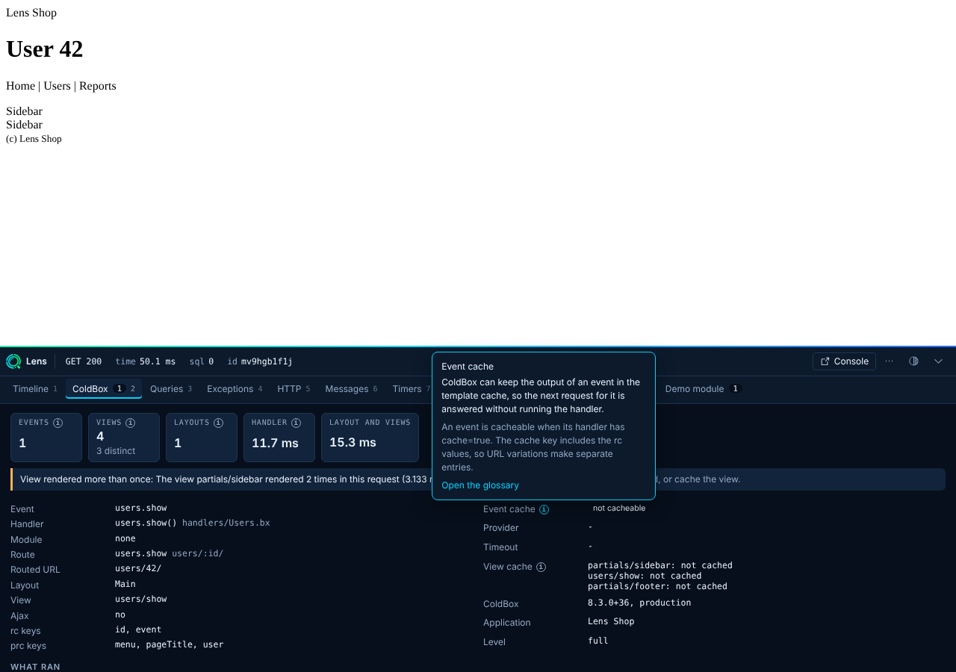Image resolution: width=956 pixels, height=672 pixels.
Task: Switch to the Timeline tab
Action: pyautogui.click(x=34, y=389)
